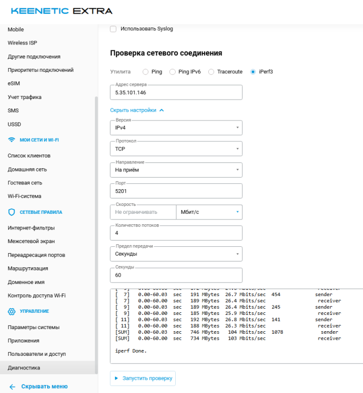
Task: Open the Протокол dropdown showing TCP
Action: point(176,149)
